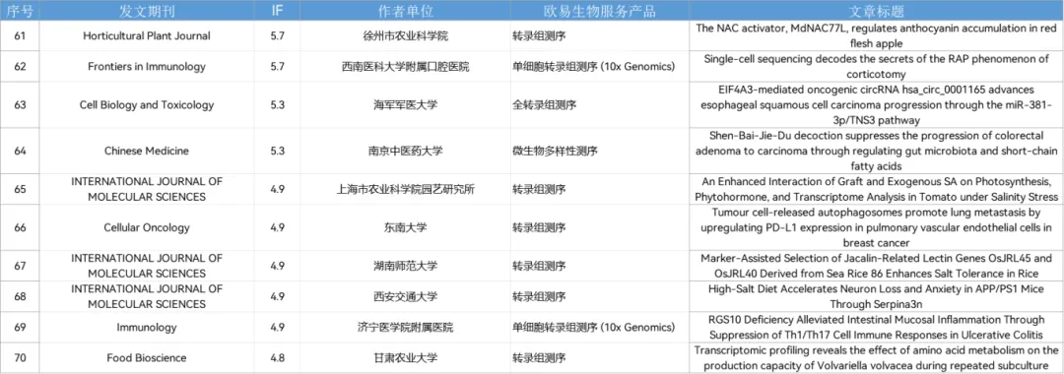Click 转录组测序 in the Horticultural Plant Journal row
The height and width of the screenshot is (374, 1064).
point(600,35)
